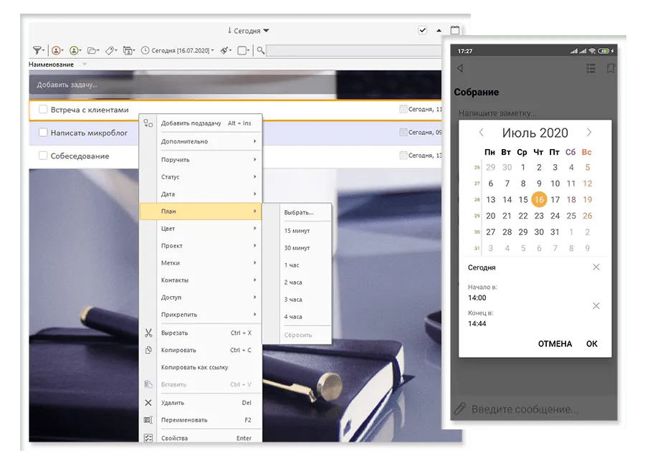The height and width of the screenshot is (476, 645).
Task: Select '30 минут' in the План submenu
Action: [x=297, y=248]
